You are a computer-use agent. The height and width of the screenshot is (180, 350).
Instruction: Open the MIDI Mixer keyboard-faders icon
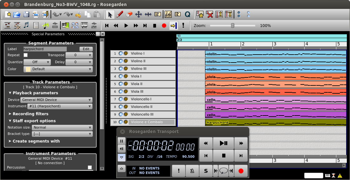click(x=84, y=25)
